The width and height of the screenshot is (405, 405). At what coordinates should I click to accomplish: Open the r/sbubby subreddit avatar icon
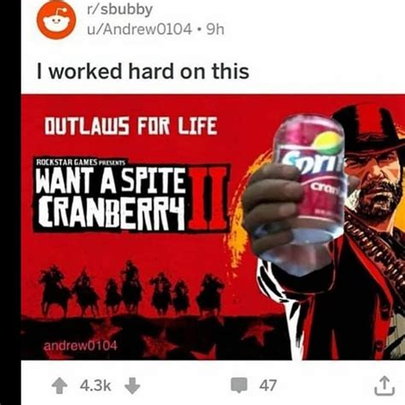[x=56, y=21]
